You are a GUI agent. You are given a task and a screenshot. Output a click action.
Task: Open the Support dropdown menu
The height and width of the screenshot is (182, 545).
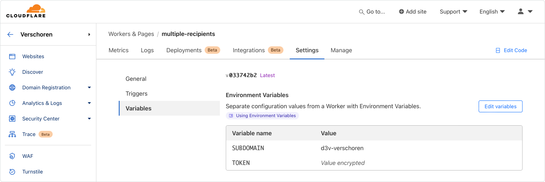point(453,11)
